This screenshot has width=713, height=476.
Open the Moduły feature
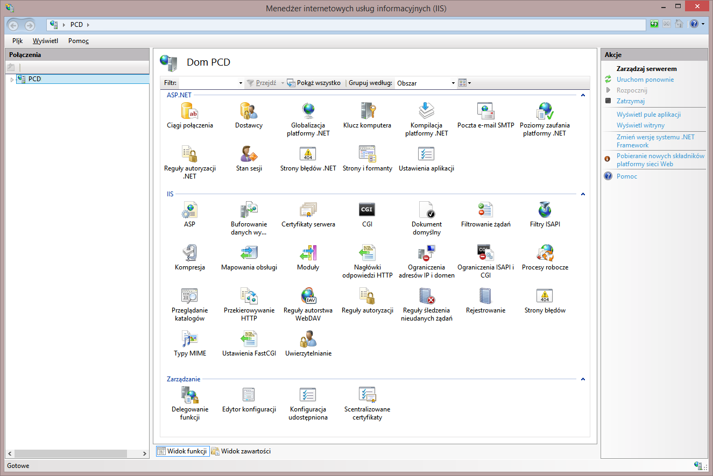point(308,258)
